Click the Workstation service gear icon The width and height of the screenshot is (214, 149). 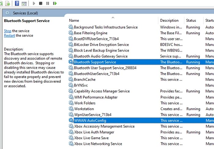pos(71,109)
